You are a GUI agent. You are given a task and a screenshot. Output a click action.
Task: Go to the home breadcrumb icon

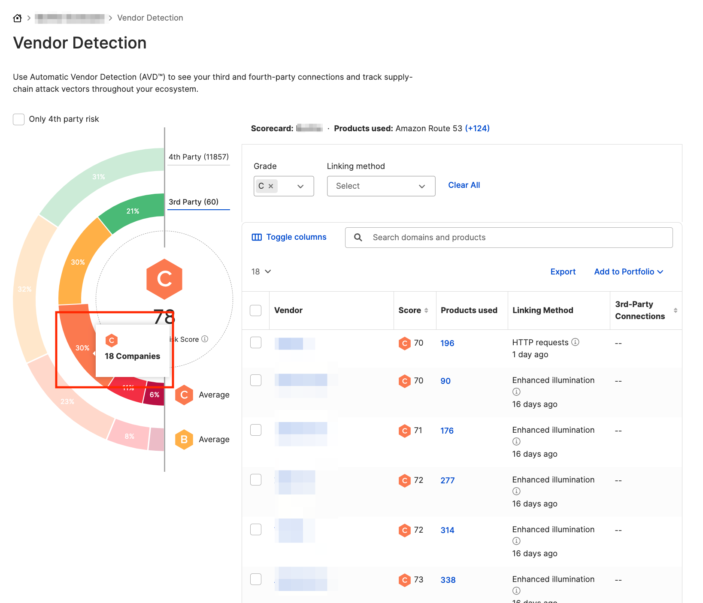point(17,18)
